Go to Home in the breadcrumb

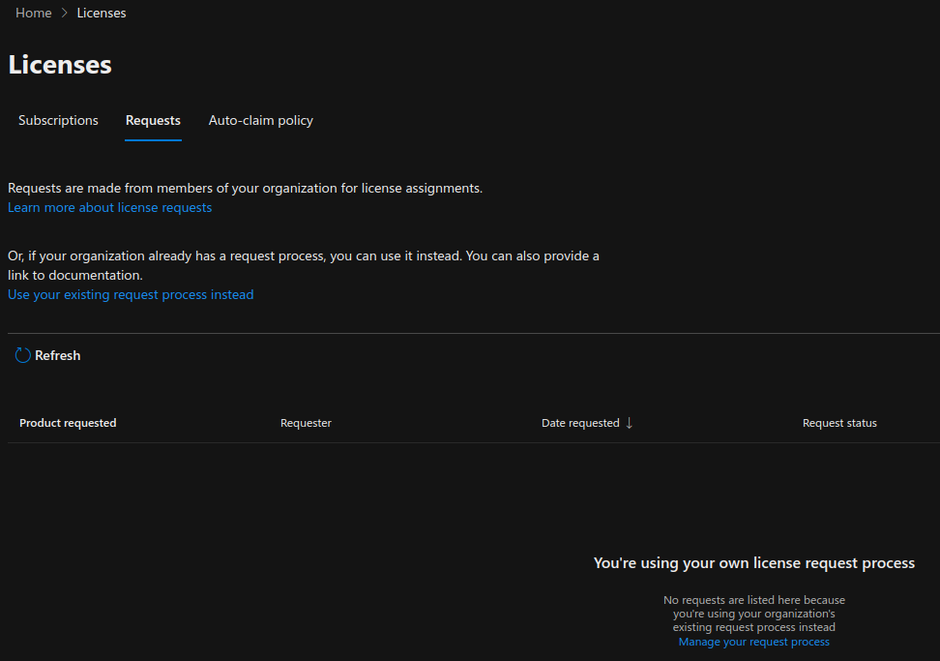pos(34,13)
